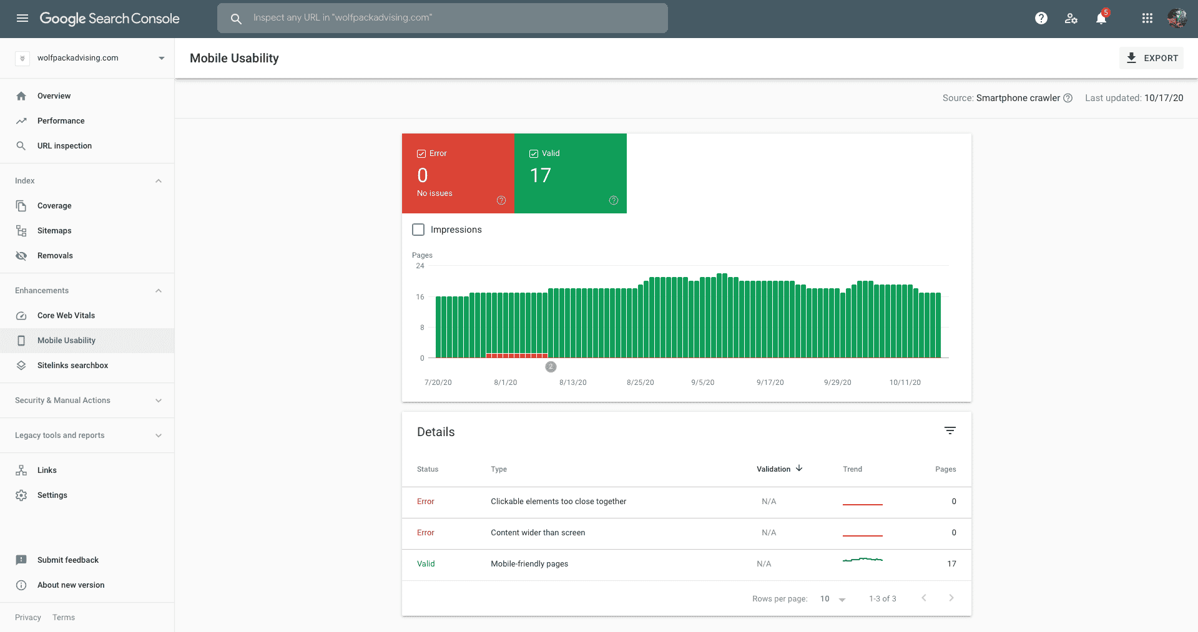The width and height of the screenshot is (1198, 632).
Task: Click the About new version info icon
Action: click(x=21, y=585)
